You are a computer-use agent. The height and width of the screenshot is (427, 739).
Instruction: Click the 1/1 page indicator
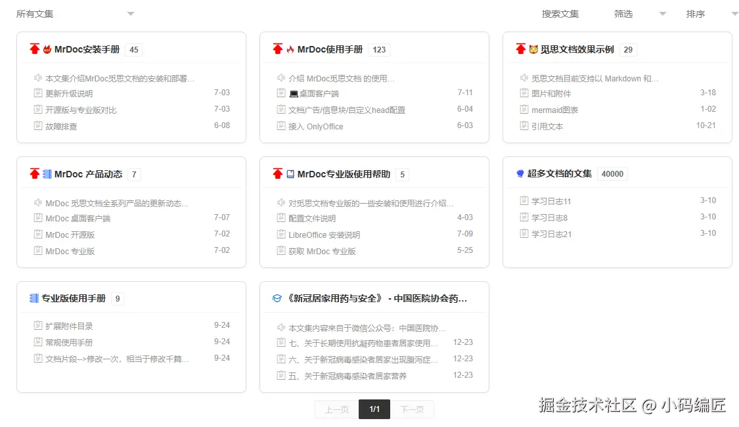(x=374, y=409)
